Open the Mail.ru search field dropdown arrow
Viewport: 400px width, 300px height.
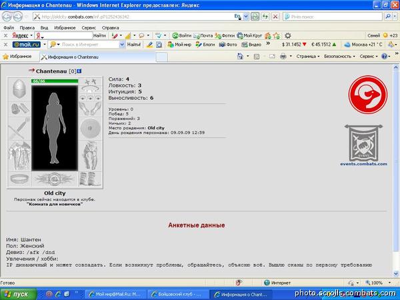122,45
